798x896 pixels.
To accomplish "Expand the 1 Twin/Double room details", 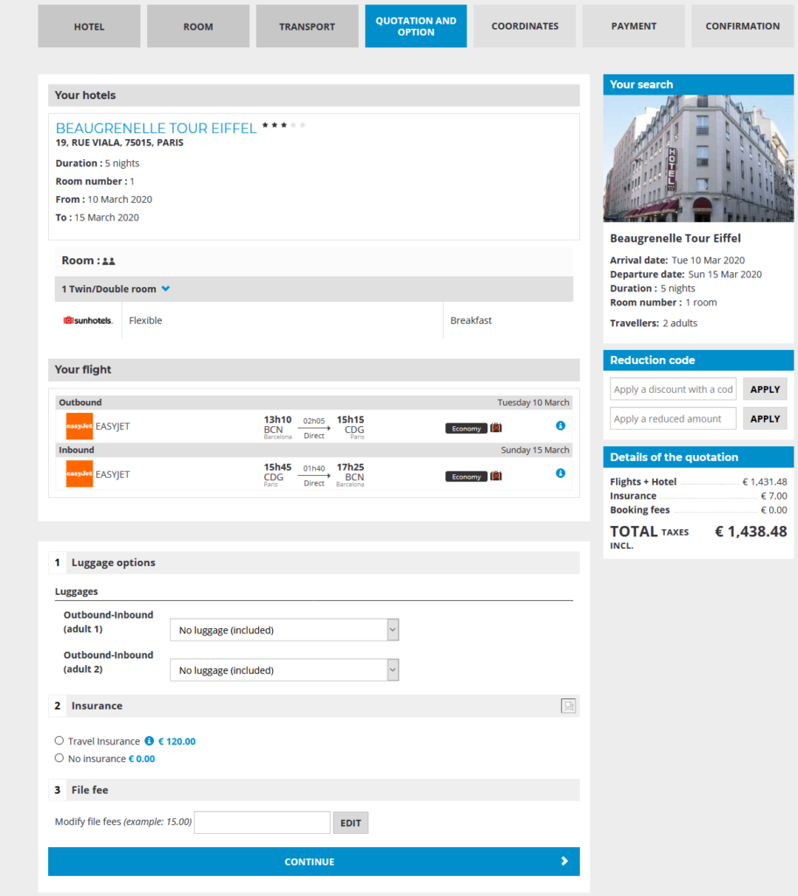I will [165, 289].
